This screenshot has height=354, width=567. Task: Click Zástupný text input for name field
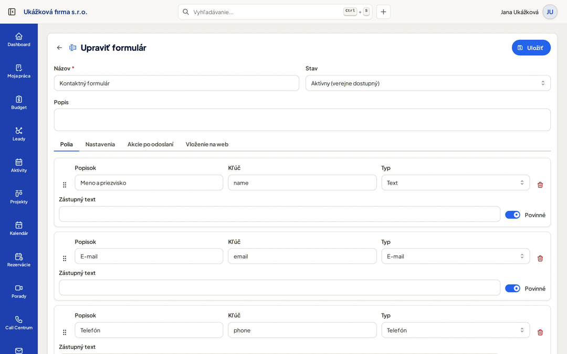[279, 214]
